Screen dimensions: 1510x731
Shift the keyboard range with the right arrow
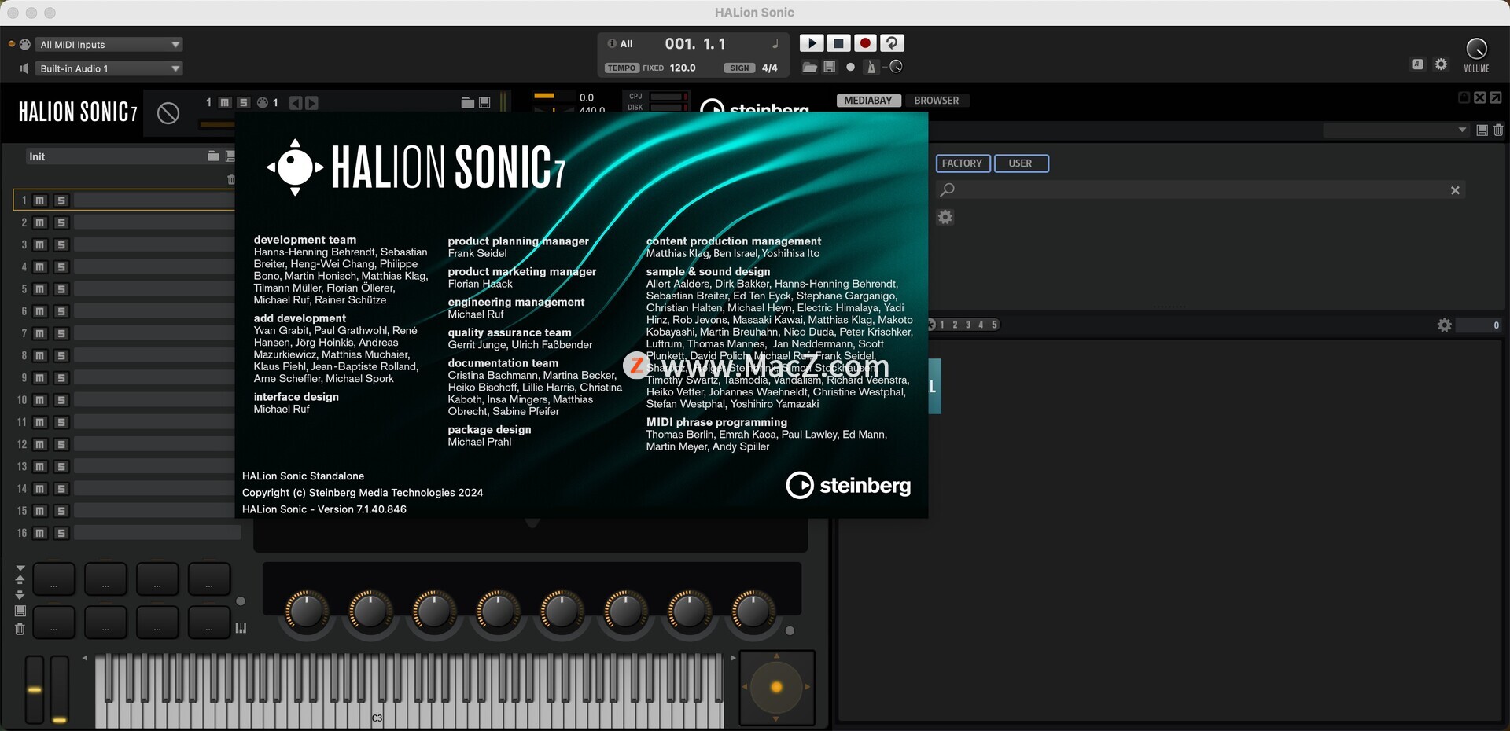point(733,658)
